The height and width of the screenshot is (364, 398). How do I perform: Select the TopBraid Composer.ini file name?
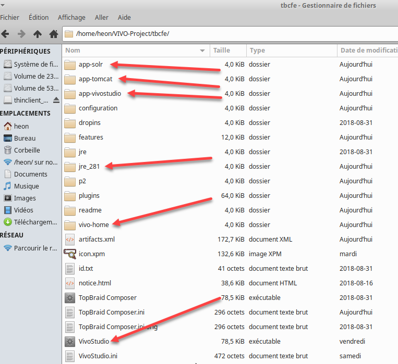point(112,312)
